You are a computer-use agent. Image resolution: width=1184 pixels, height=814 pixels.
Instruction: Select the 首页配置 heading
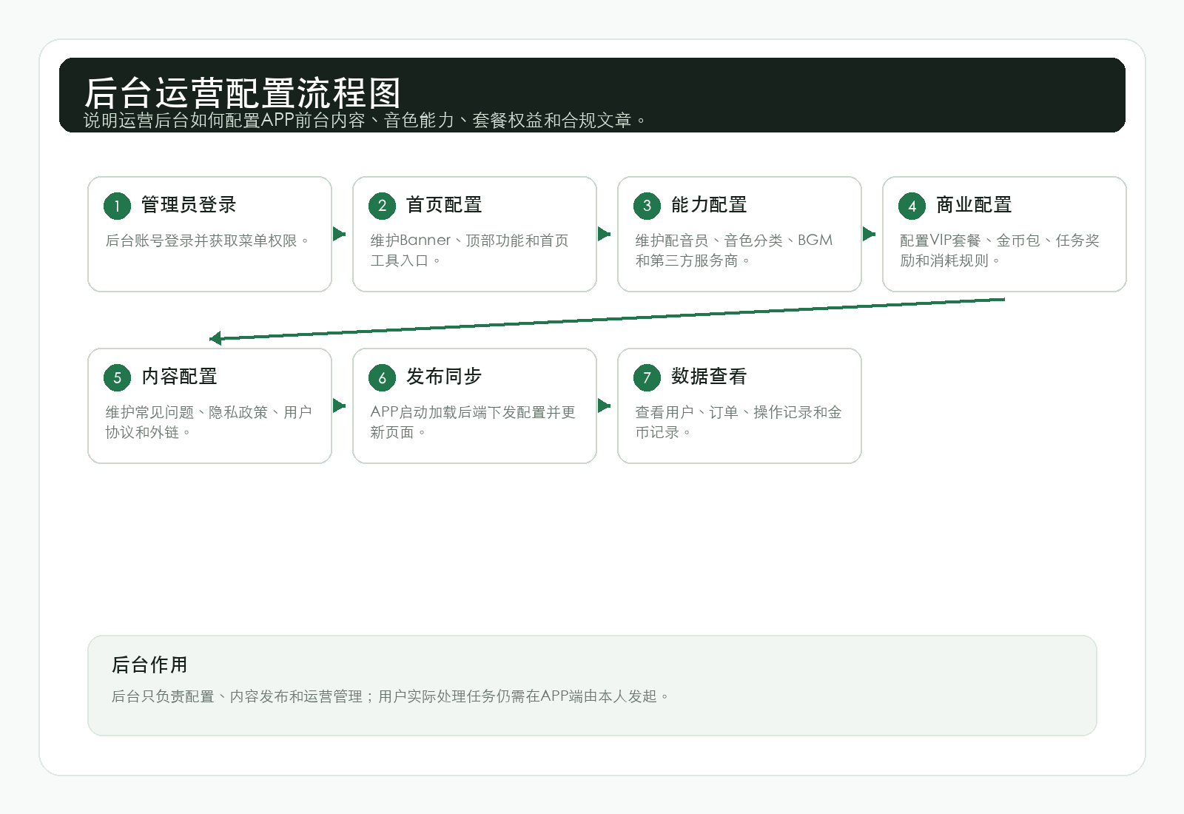pyautogui.click(x=444, y=205)
